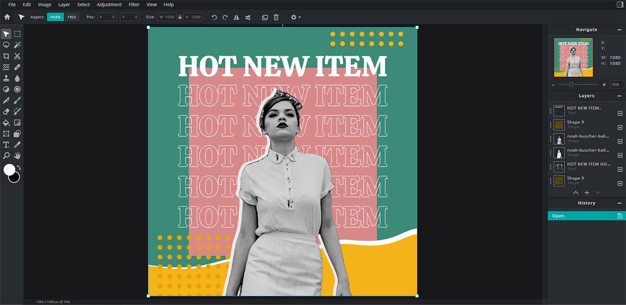Select the Liquify waves tool

click(x=6, y=67)
